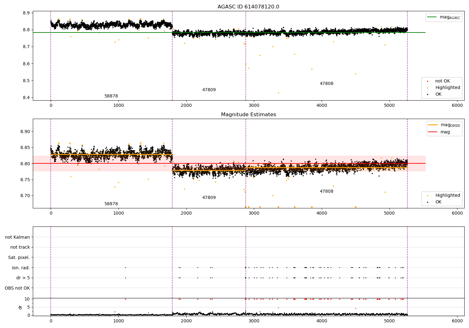Click y-tick 8.5 on top panel

point(26,81)
